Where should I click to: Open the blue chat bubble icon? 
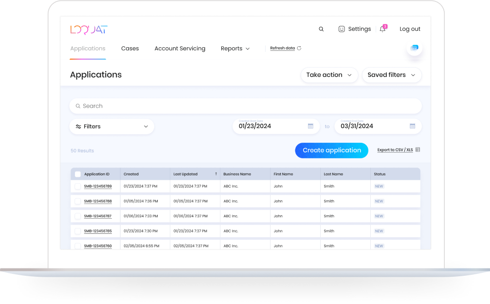415,48
